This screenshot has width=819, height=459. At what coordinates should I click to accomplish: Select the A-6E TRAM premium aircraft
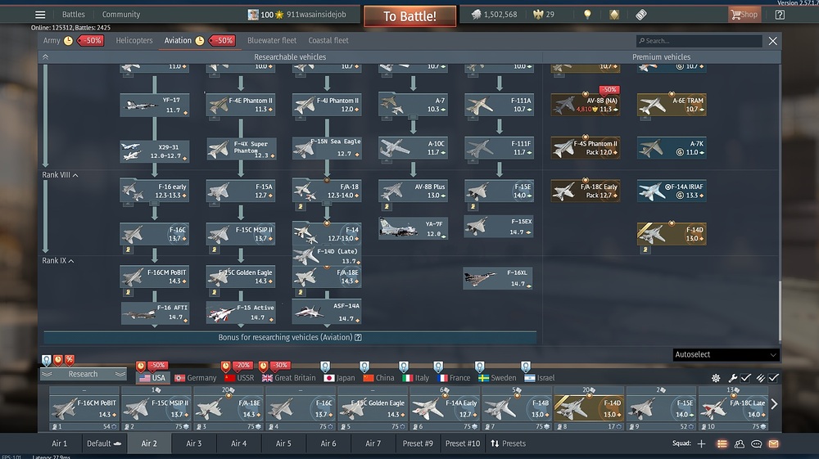pyautogui.click(x=672, y=105)
